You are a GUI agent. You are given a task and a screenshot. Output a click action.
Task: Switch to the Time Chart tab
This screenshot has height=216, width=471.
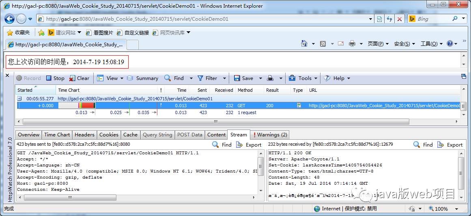[57, 135]
